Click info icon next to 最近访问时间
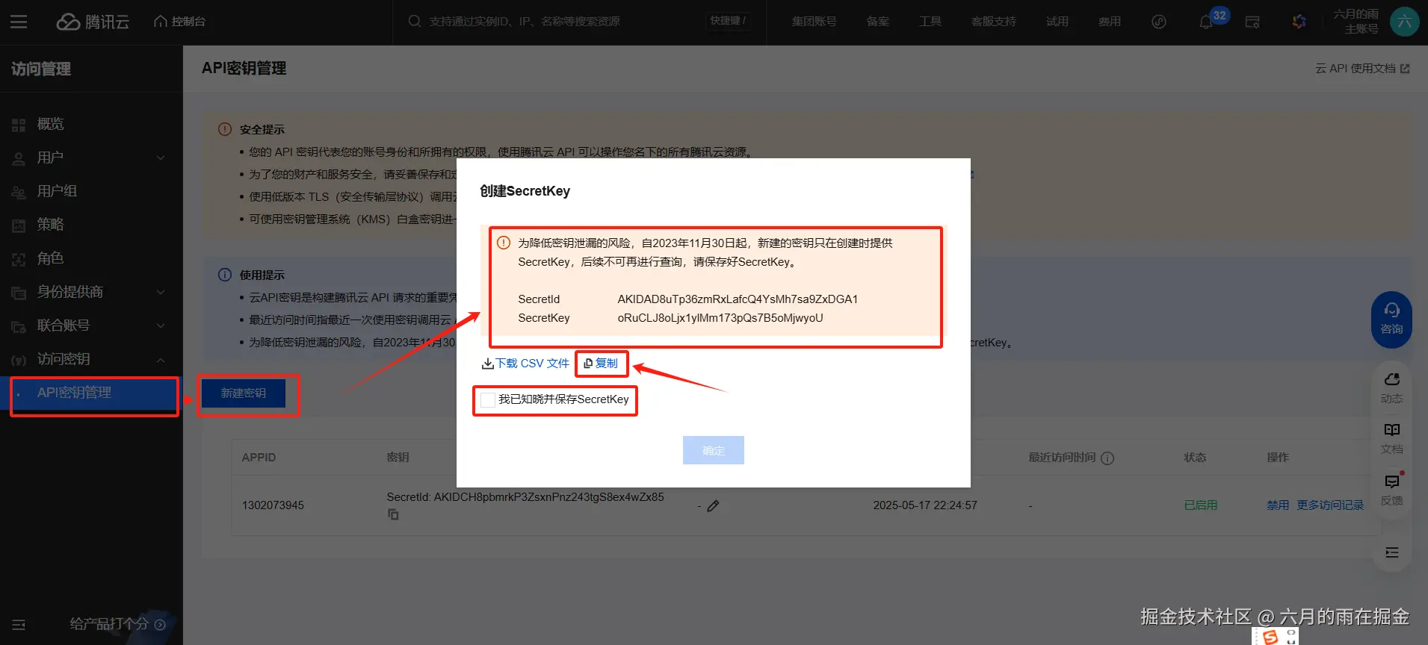The image size is (1428, 645). click(1107, 458)
